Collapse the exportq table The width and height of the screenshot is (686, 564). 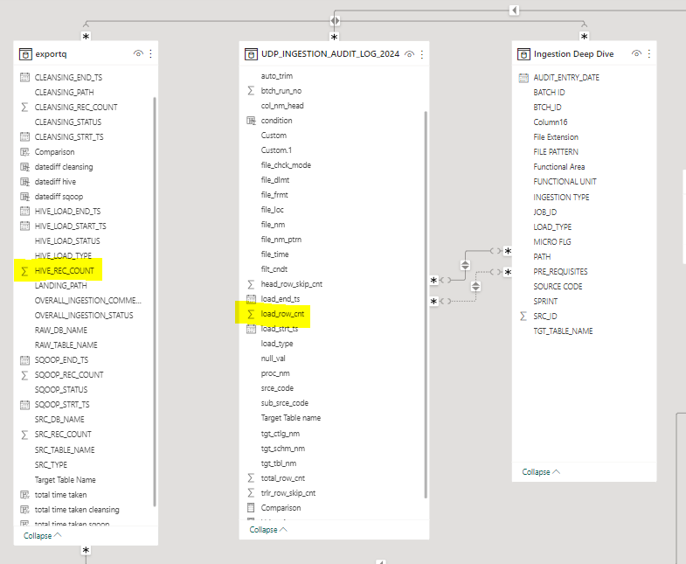pyautogui.click(x=43, y=535)
